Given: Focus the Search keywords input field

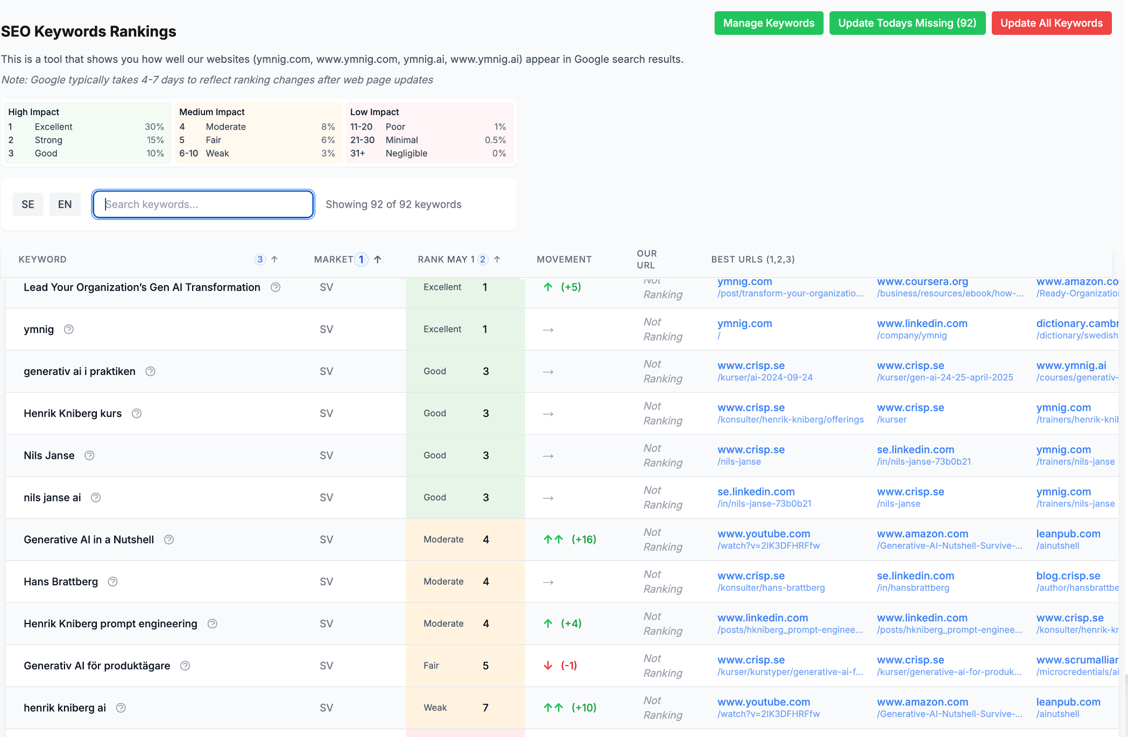Looking at the screenshot, I should (x=203, y=204).
